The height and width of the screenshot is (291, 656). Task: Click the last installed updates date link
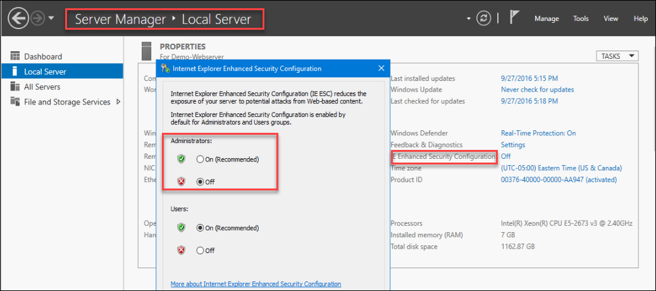(x=529, y=78)
